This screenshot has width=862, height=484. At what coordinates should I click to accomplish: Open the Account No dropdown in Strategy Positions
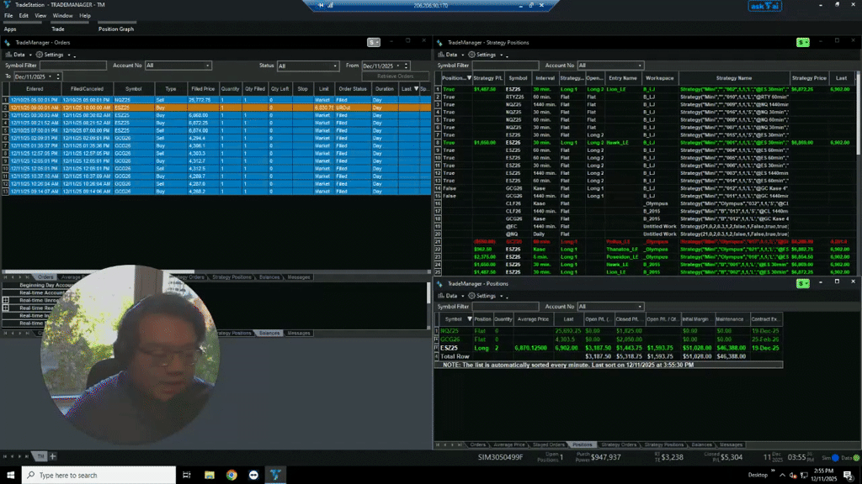point(609,66)
